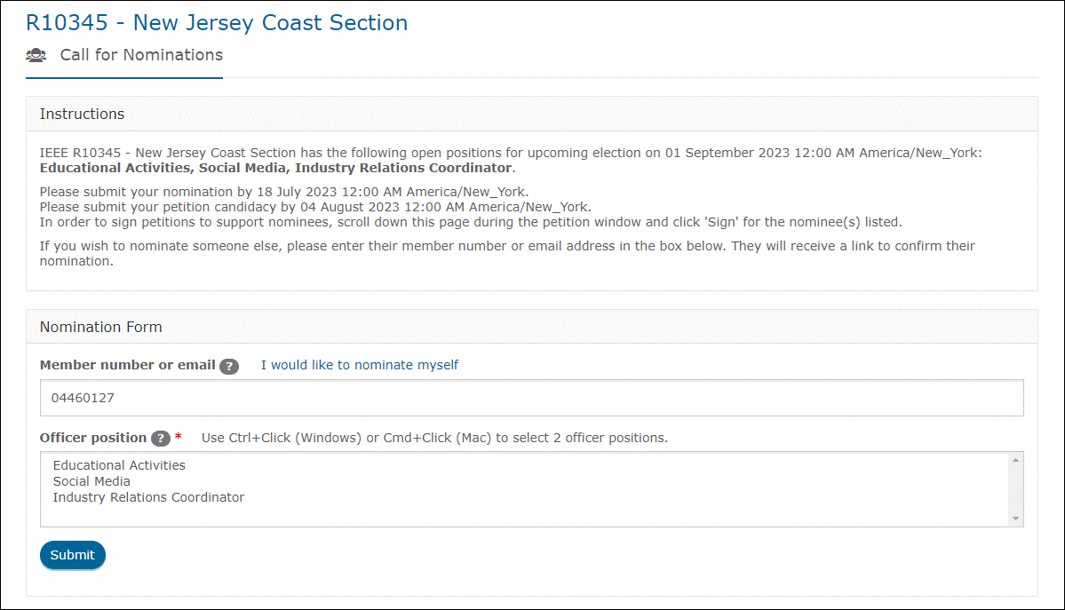This screenshot has width=1065, height=610.
Task: Click the Instructions panel header
Action: pyautogui.click(x=532, y=114)
